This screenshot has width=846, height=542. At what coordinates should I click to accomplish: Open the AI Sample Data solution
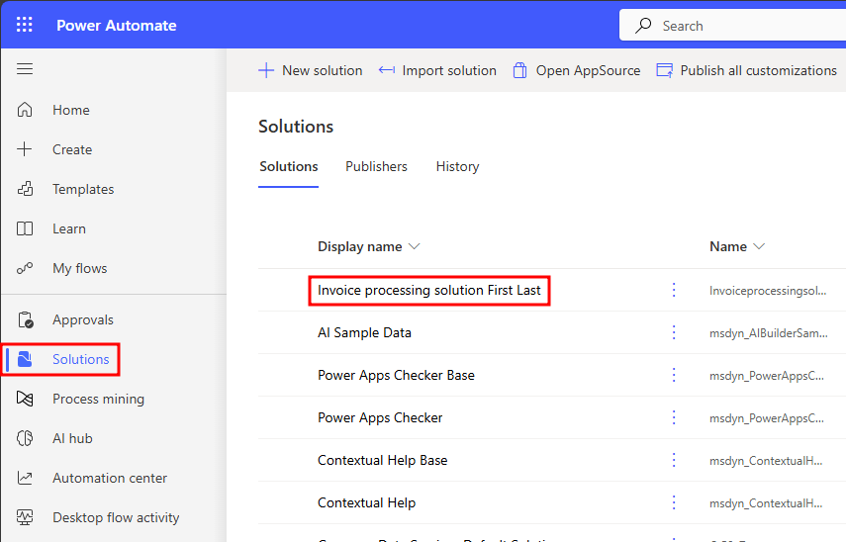364,332
